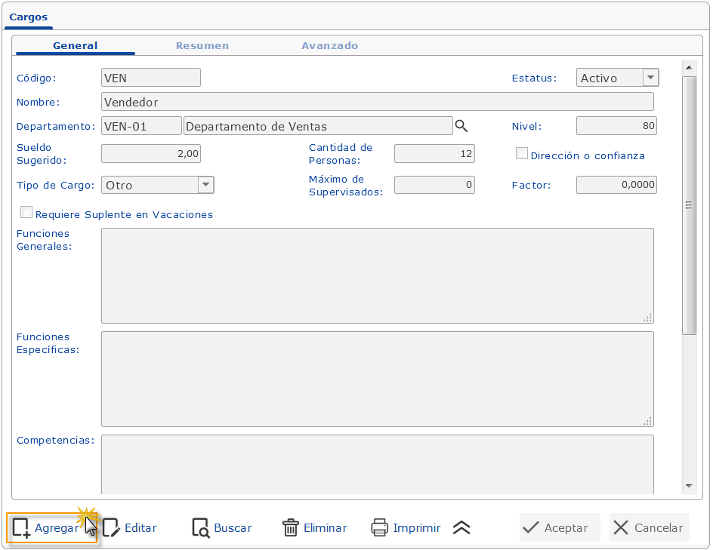Click the Cancelar X icon
Viewport: 713px width, 550px height.
622,527
